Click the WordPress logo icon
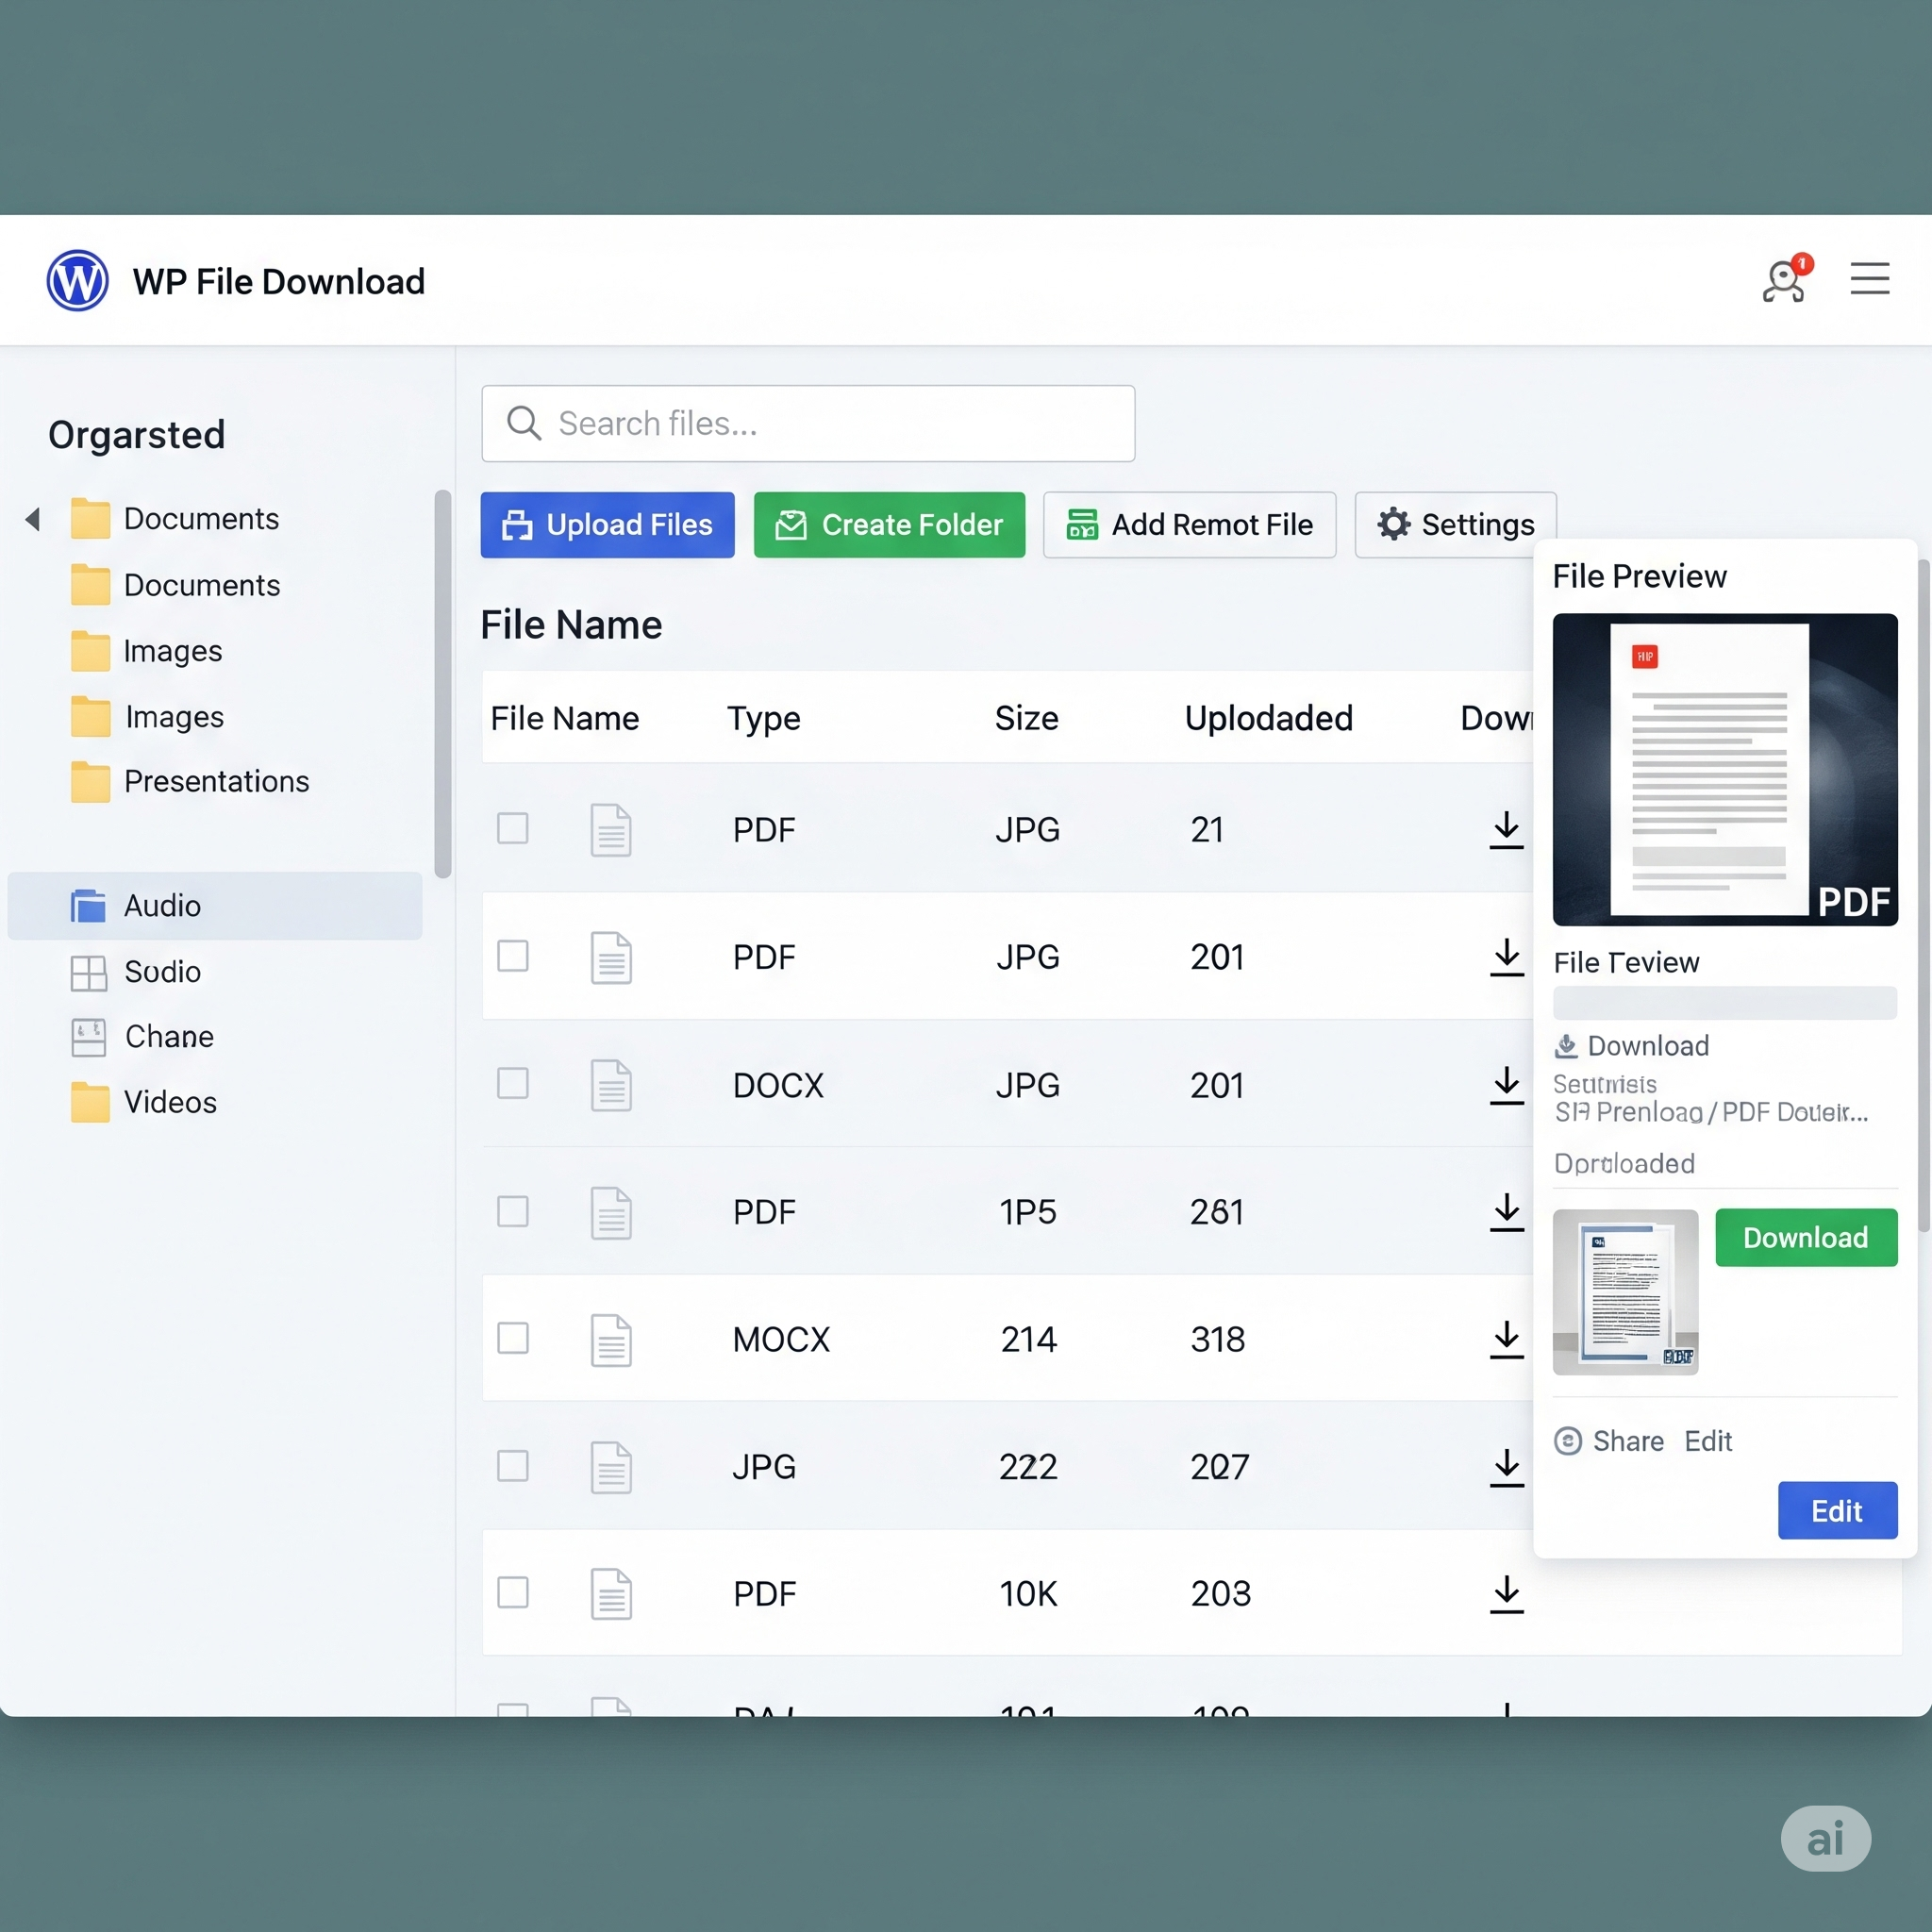 point(77,281)
